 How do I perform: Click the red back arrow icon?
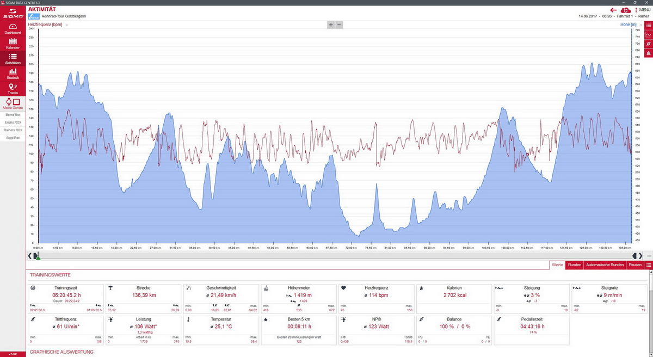pos(613,10)
